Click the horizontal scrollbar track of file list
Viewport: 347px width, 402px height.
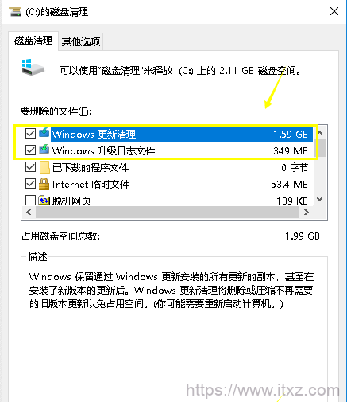tap(168, 213)
